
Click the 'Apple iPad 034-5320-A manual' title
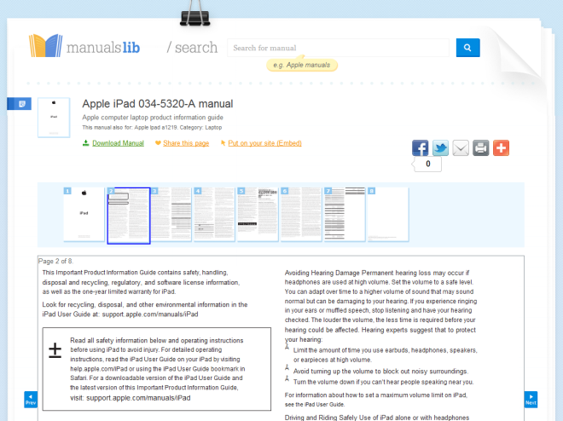point(158,104)
